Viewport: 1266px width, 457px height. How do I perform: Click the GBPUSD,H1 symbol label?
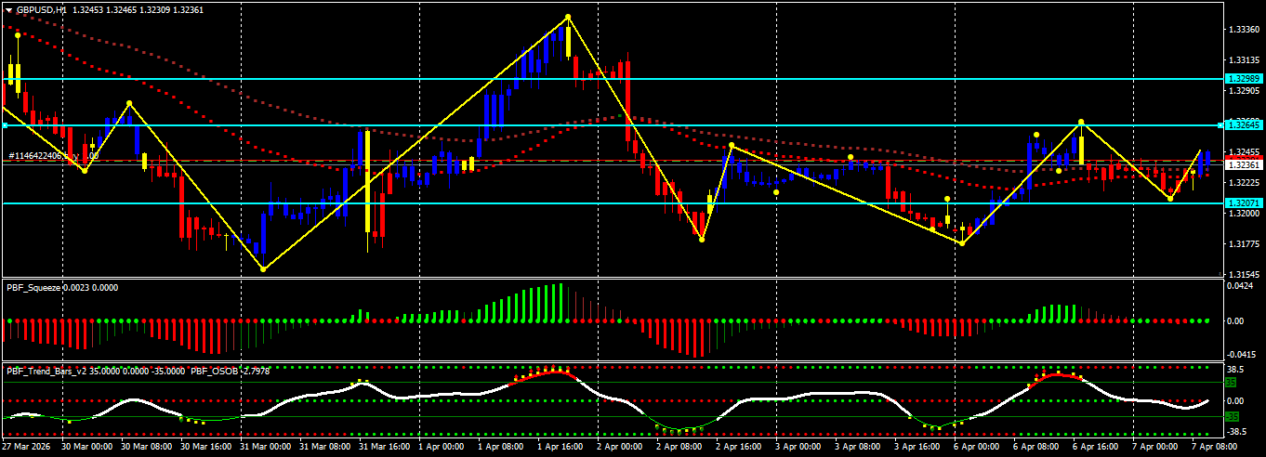coord(42,9)
